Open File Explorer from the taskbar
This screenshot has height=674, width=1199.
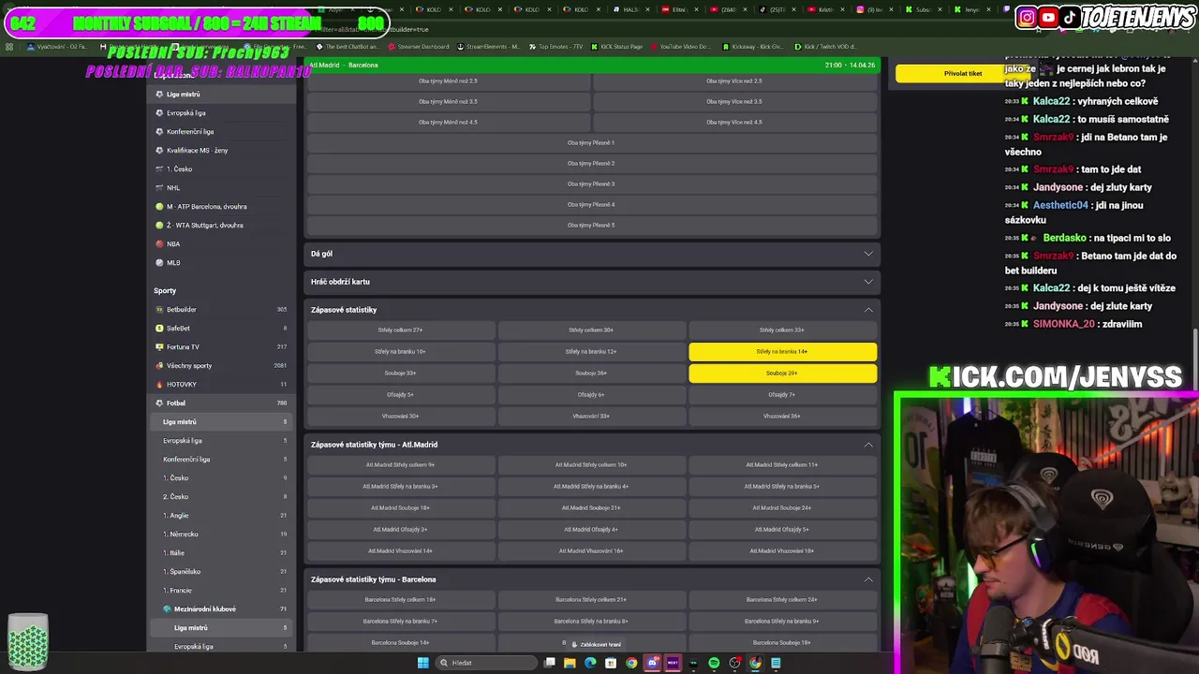point(570,663)
